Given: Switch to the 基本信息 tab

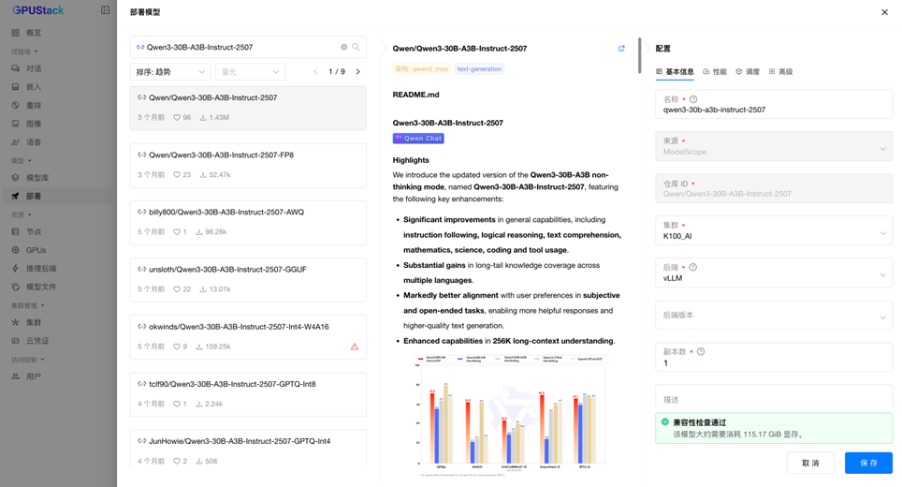Looking at the screenshot, I should [x=675, y=72].
